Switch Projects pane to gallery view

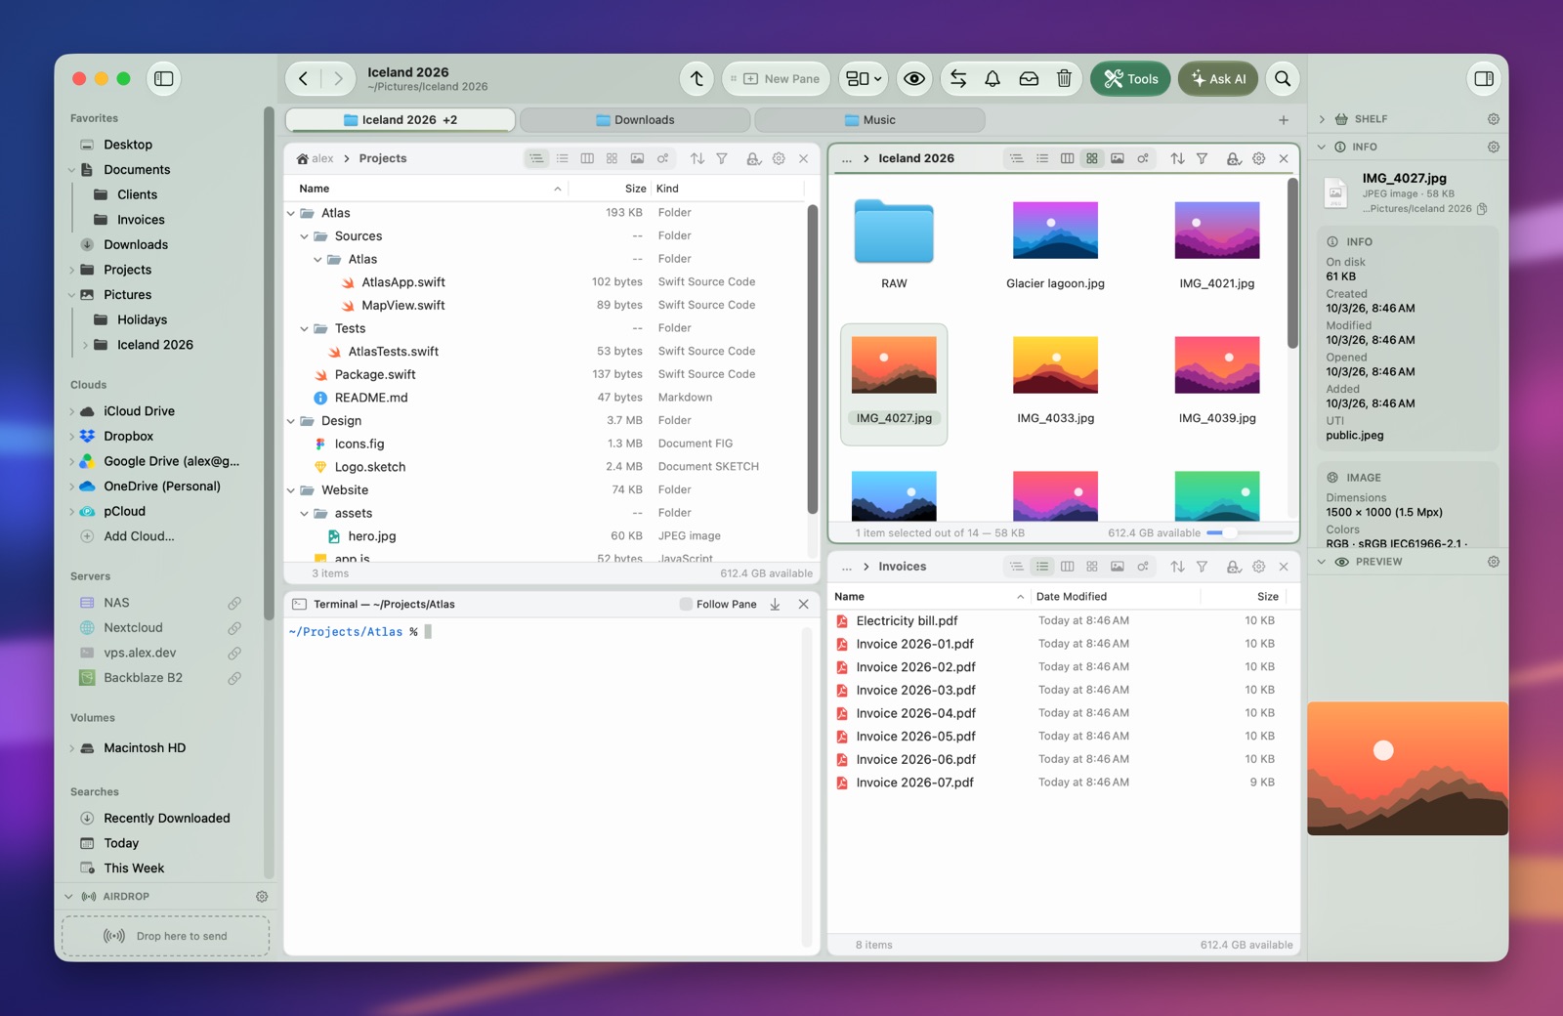(x=637, y=158)
